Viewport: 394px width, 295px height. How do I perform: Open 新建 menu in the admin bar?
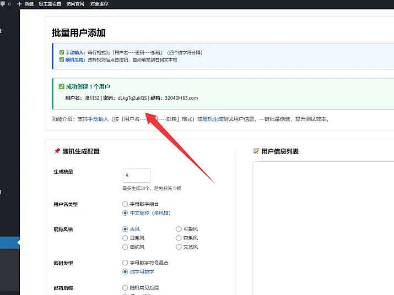29,4
